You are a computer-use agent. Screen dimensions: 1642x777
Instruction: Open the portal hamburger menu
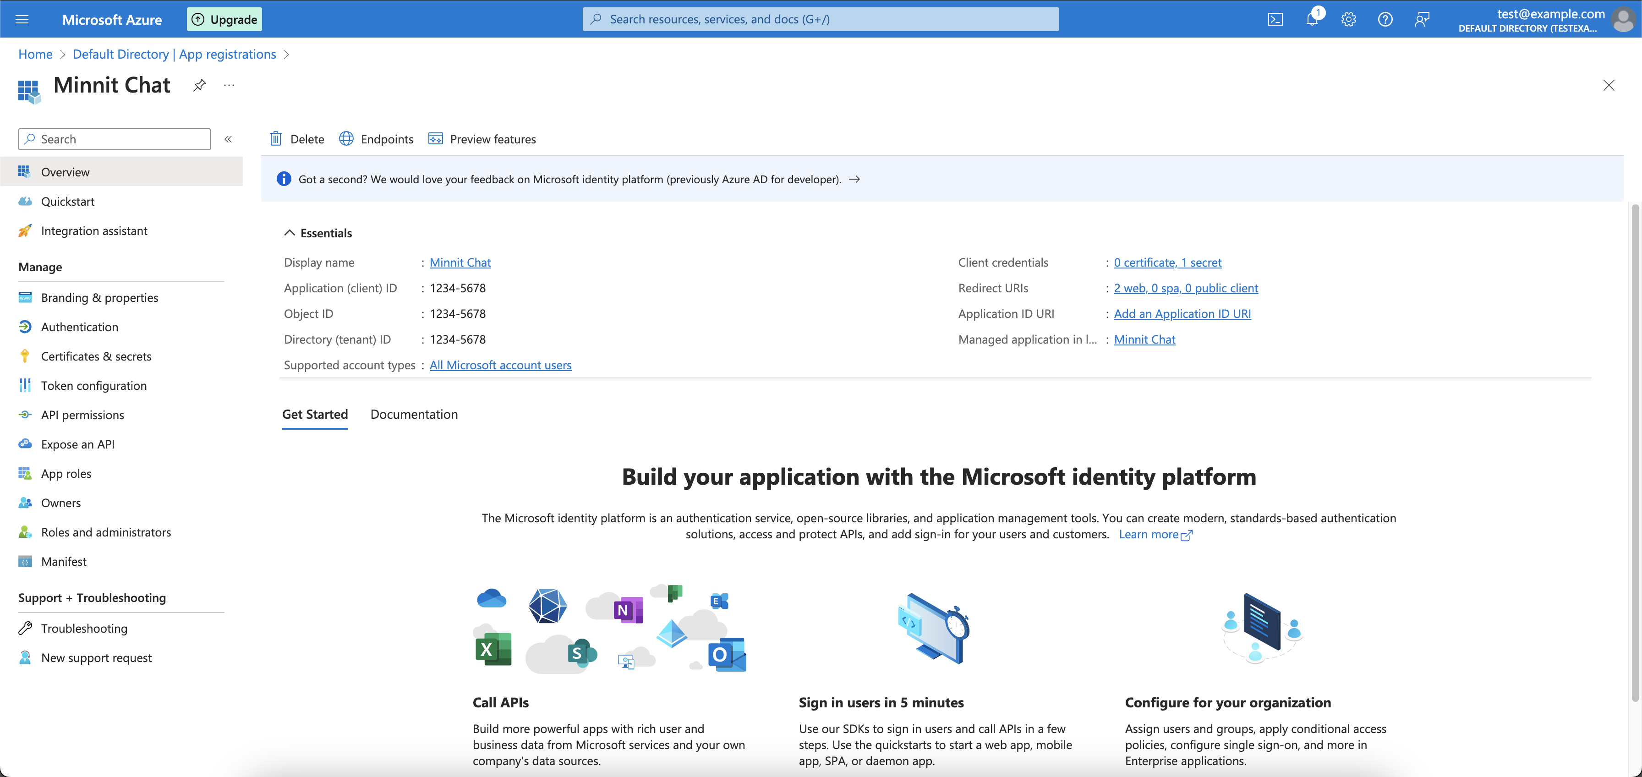tap(22, 19)
